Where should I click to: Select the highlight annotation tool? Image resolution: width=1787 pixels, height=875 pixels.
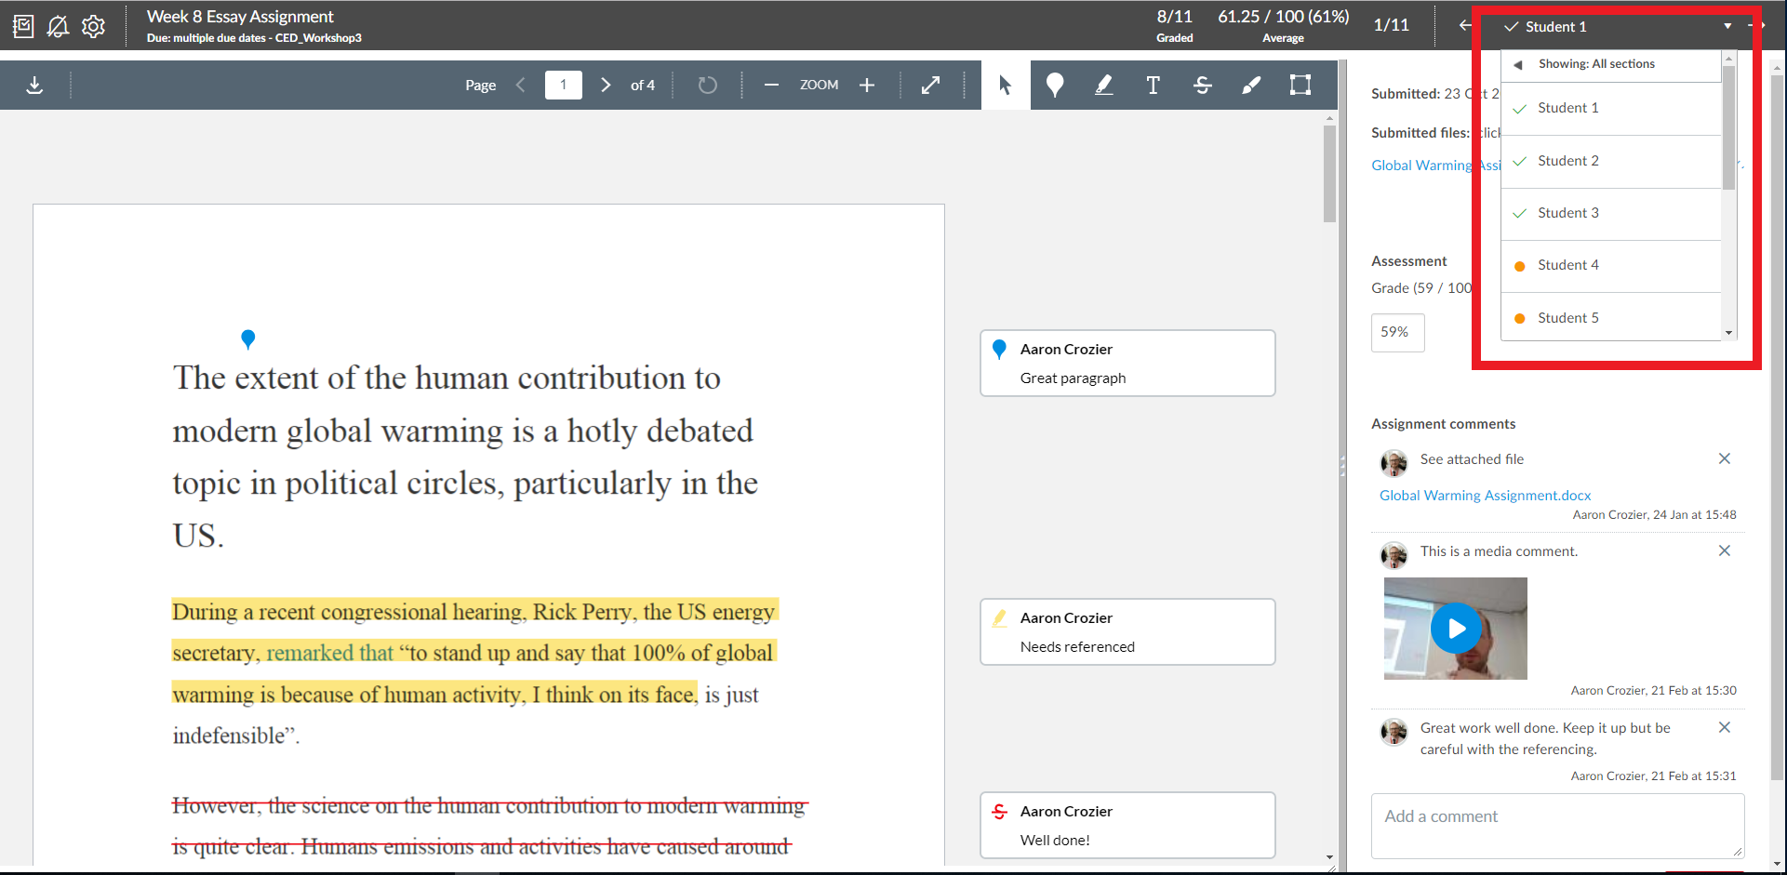click(x=1103, y=86)
